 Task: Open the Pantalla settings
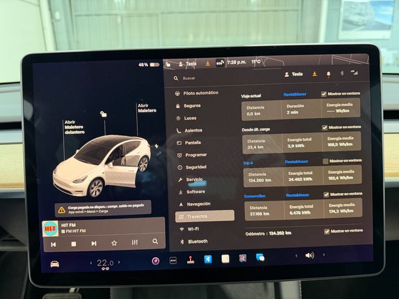click(x=189, y=143)
